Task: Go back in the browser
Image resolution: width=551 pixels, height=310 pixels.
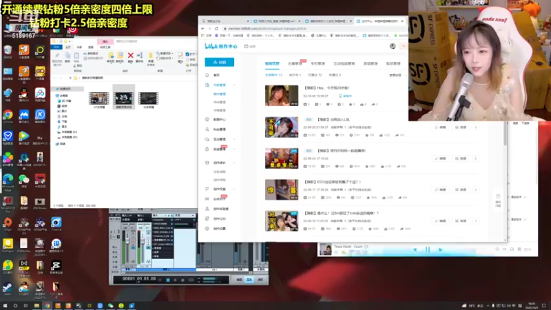Action: point(202,28)
